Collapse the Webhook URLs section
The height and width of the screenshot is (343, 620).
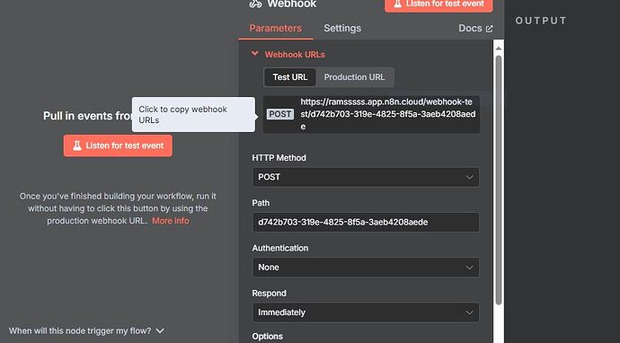pos(254,54)
